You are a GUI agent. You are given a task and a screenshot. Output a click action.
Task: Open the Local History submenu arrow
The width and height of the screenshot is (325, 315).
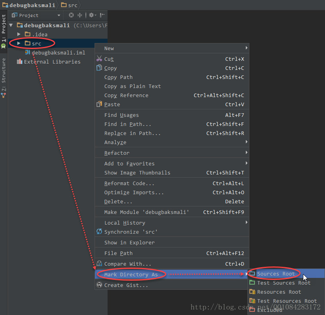coord(247,222)
